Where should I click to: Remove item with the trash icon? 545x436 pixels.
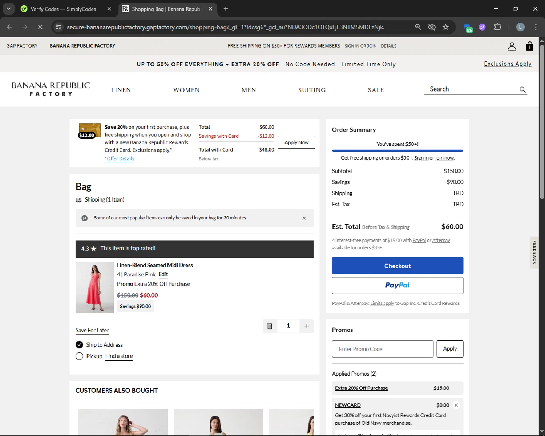[270, 326]
